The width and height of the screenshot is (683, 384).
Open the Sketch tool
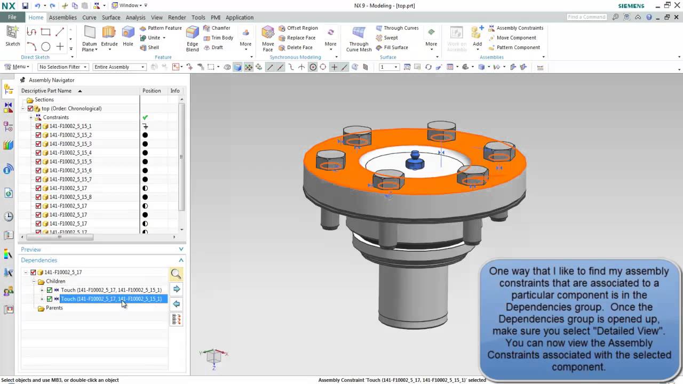tap(13, 36)
